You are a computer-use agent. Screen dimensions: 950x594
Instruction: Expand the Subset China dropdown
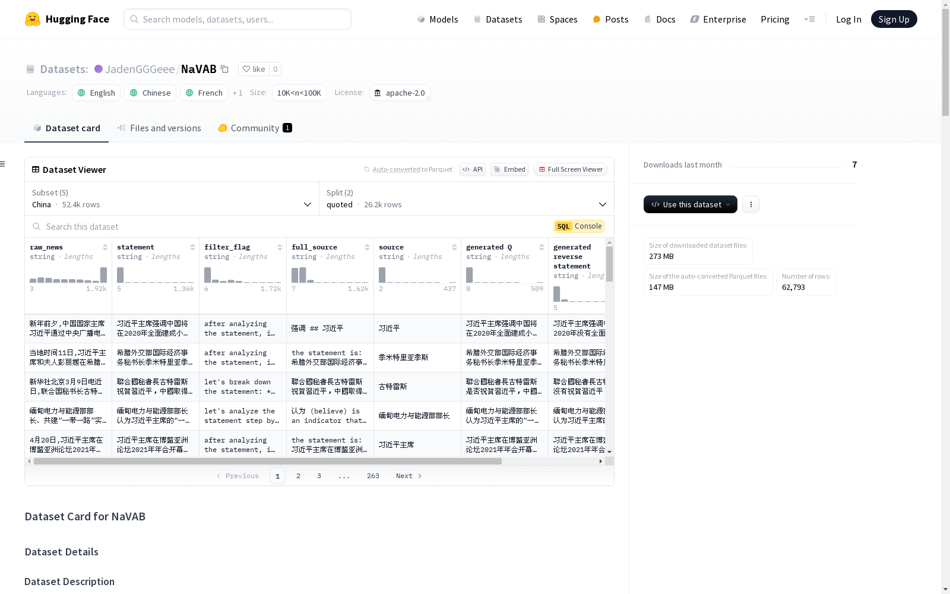coord(172,198)
